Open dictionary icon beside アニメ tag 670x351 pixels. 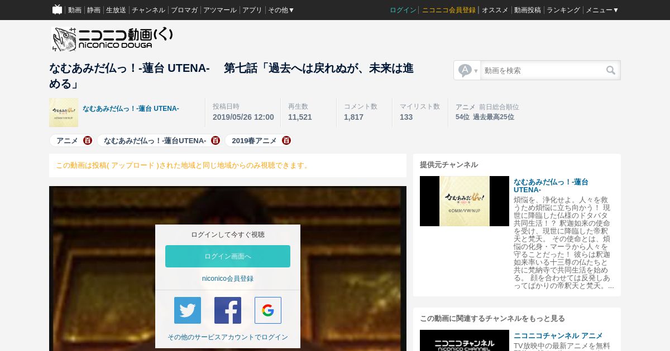(x=88, y=140)
